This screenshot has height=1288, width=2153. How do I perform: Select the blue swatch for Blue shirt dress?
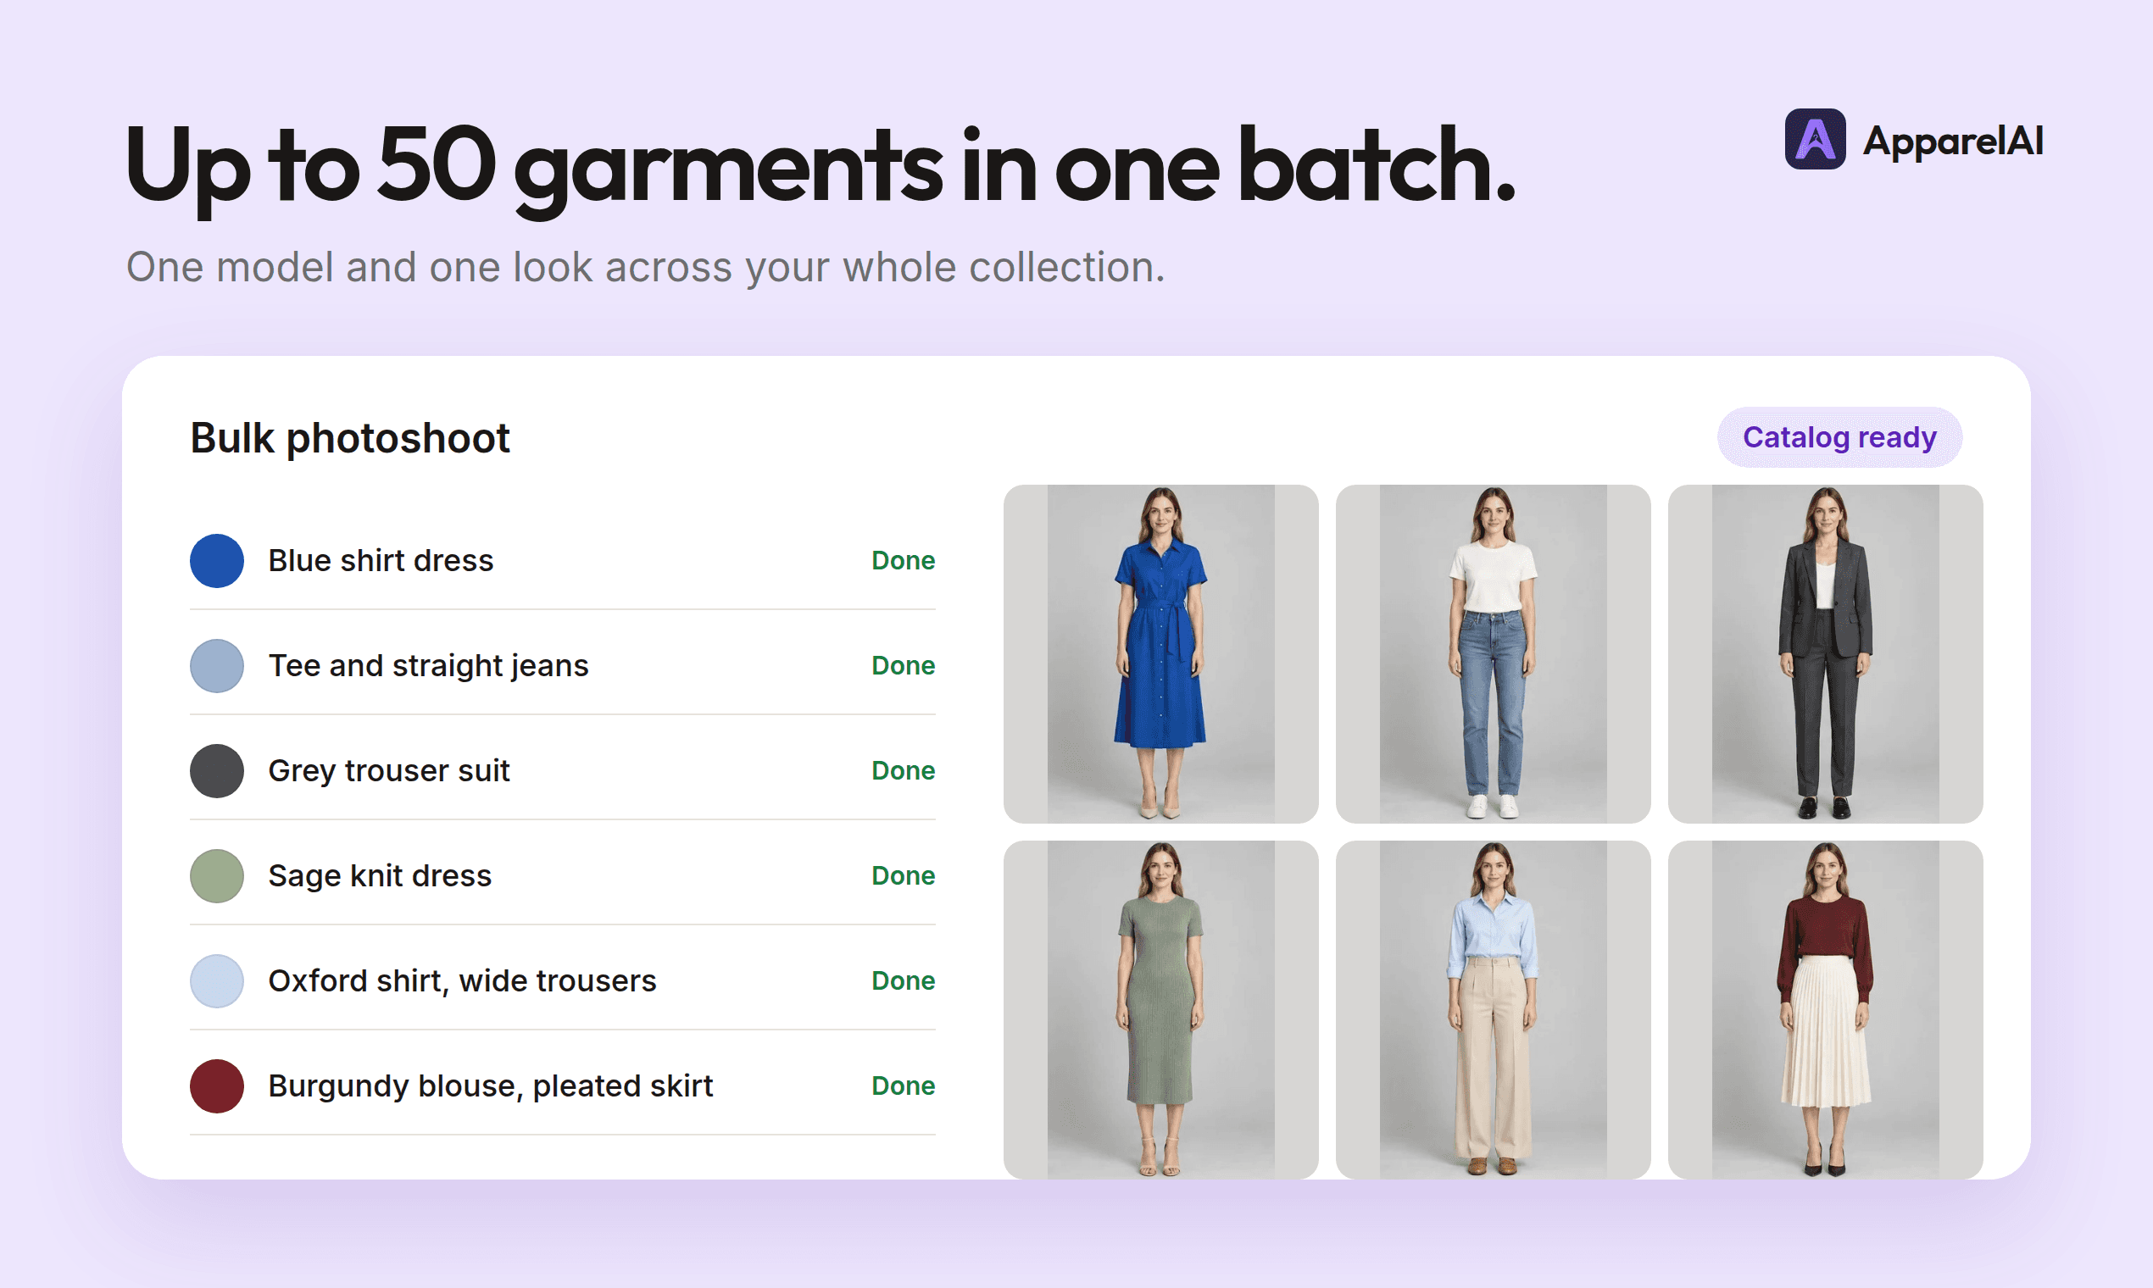point(217,561)
